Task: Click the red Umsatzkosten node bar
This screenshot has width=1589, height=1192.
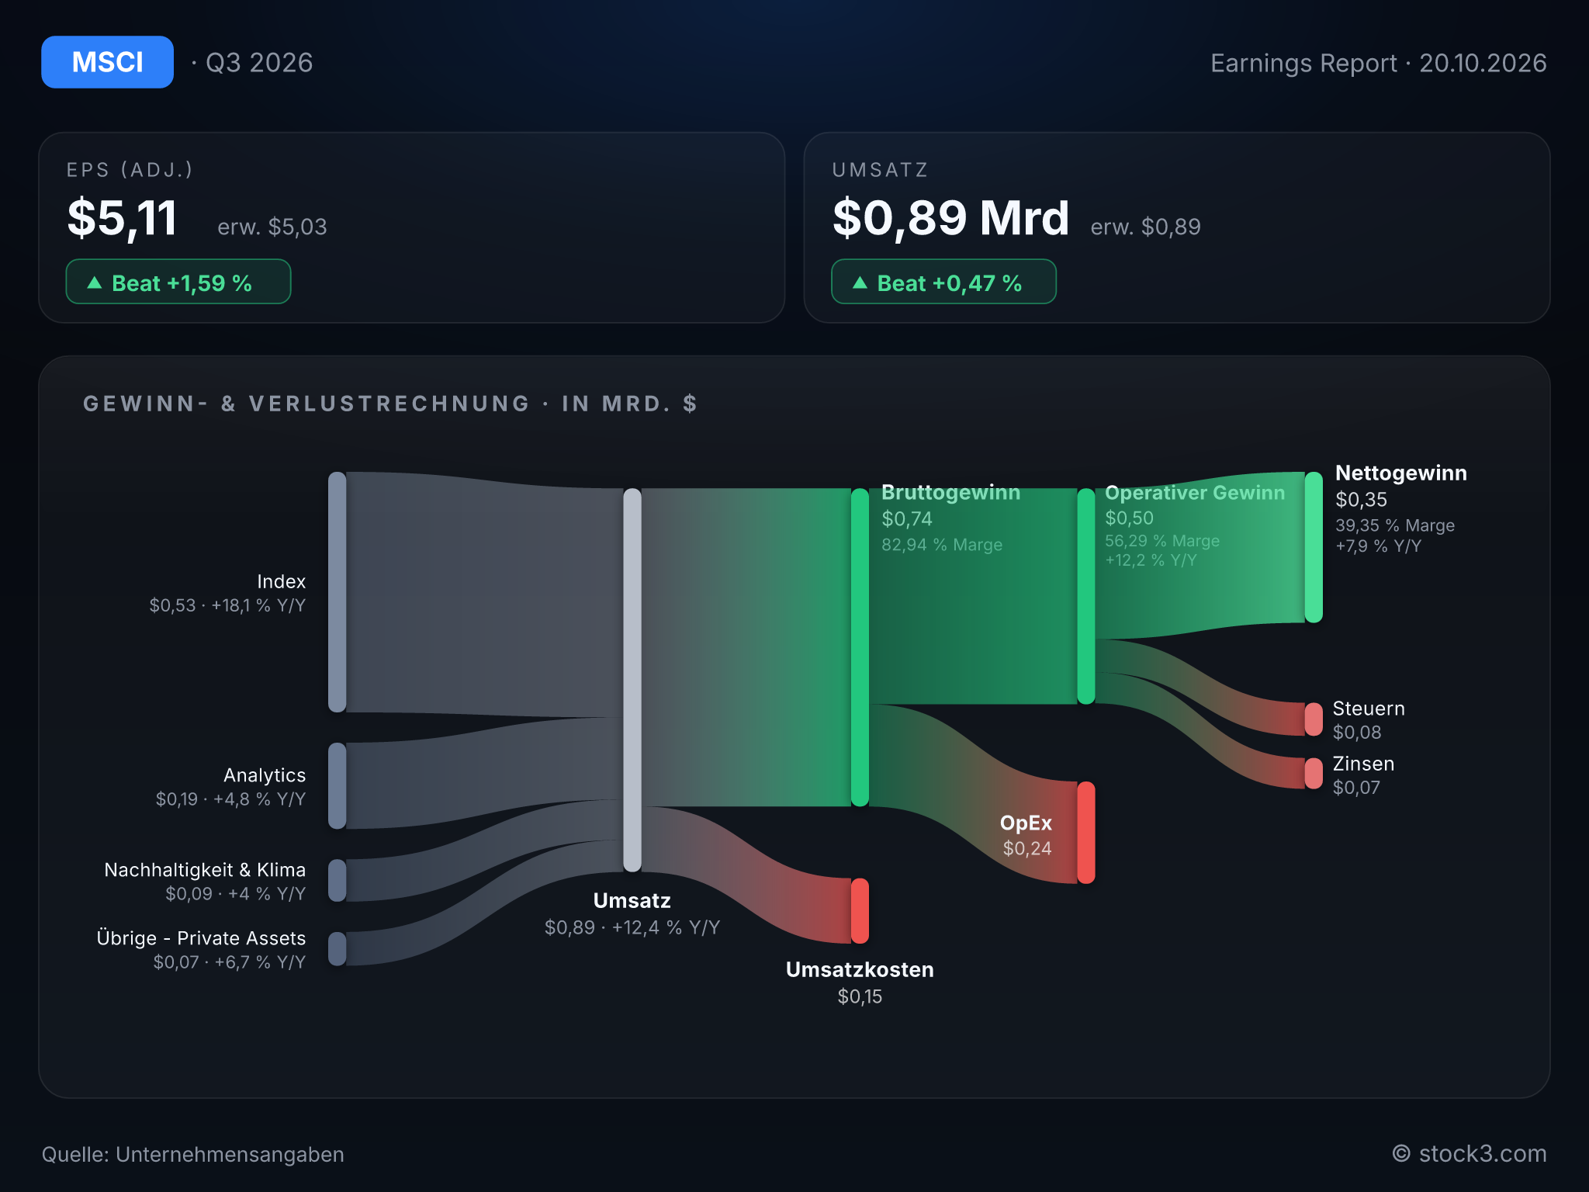Action: pyautogui.click(x=860, y=911)
